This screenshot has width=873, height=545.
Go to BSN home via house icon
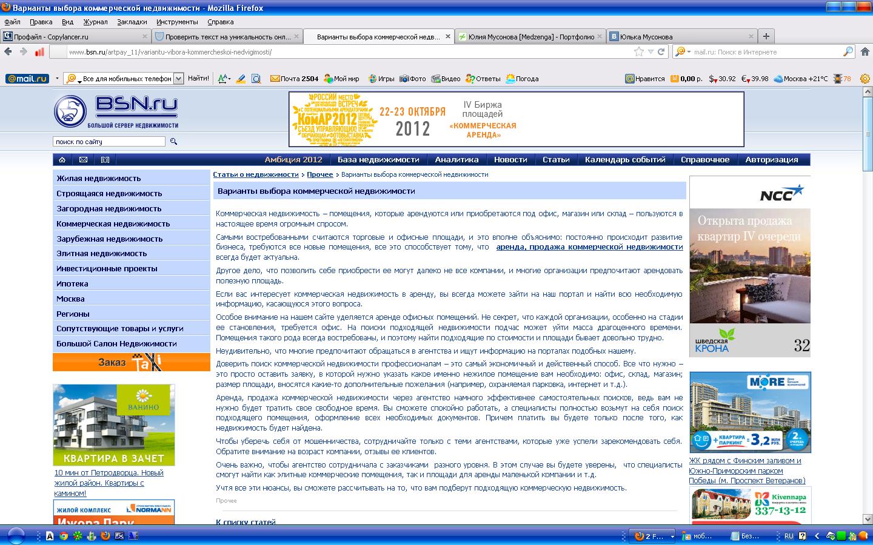click(62, 160)
